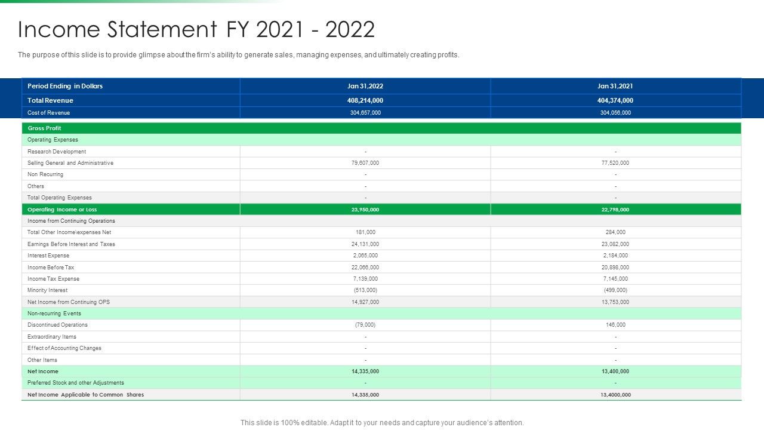764x430 pixels.
Task: Click Cost of Revenue value 304,056,000
Action: (x=615, y=113)
